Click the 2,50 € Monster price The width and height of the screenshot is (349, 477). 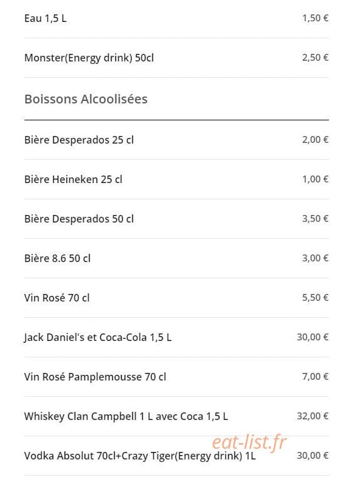315,58
